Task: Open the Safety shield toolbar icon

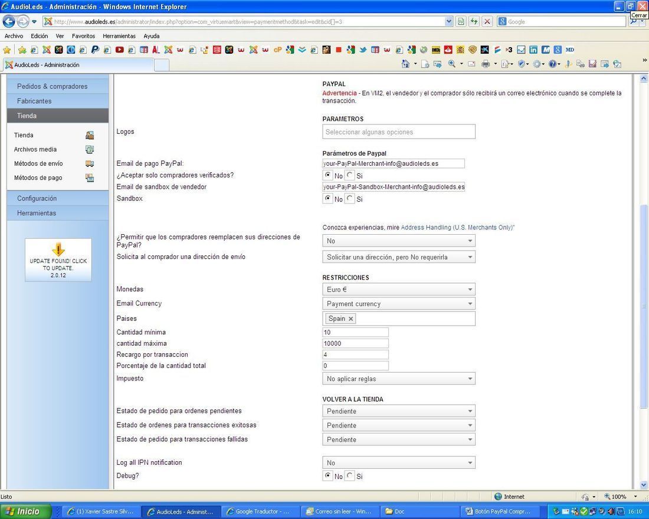Action: [x=522, y=64]
